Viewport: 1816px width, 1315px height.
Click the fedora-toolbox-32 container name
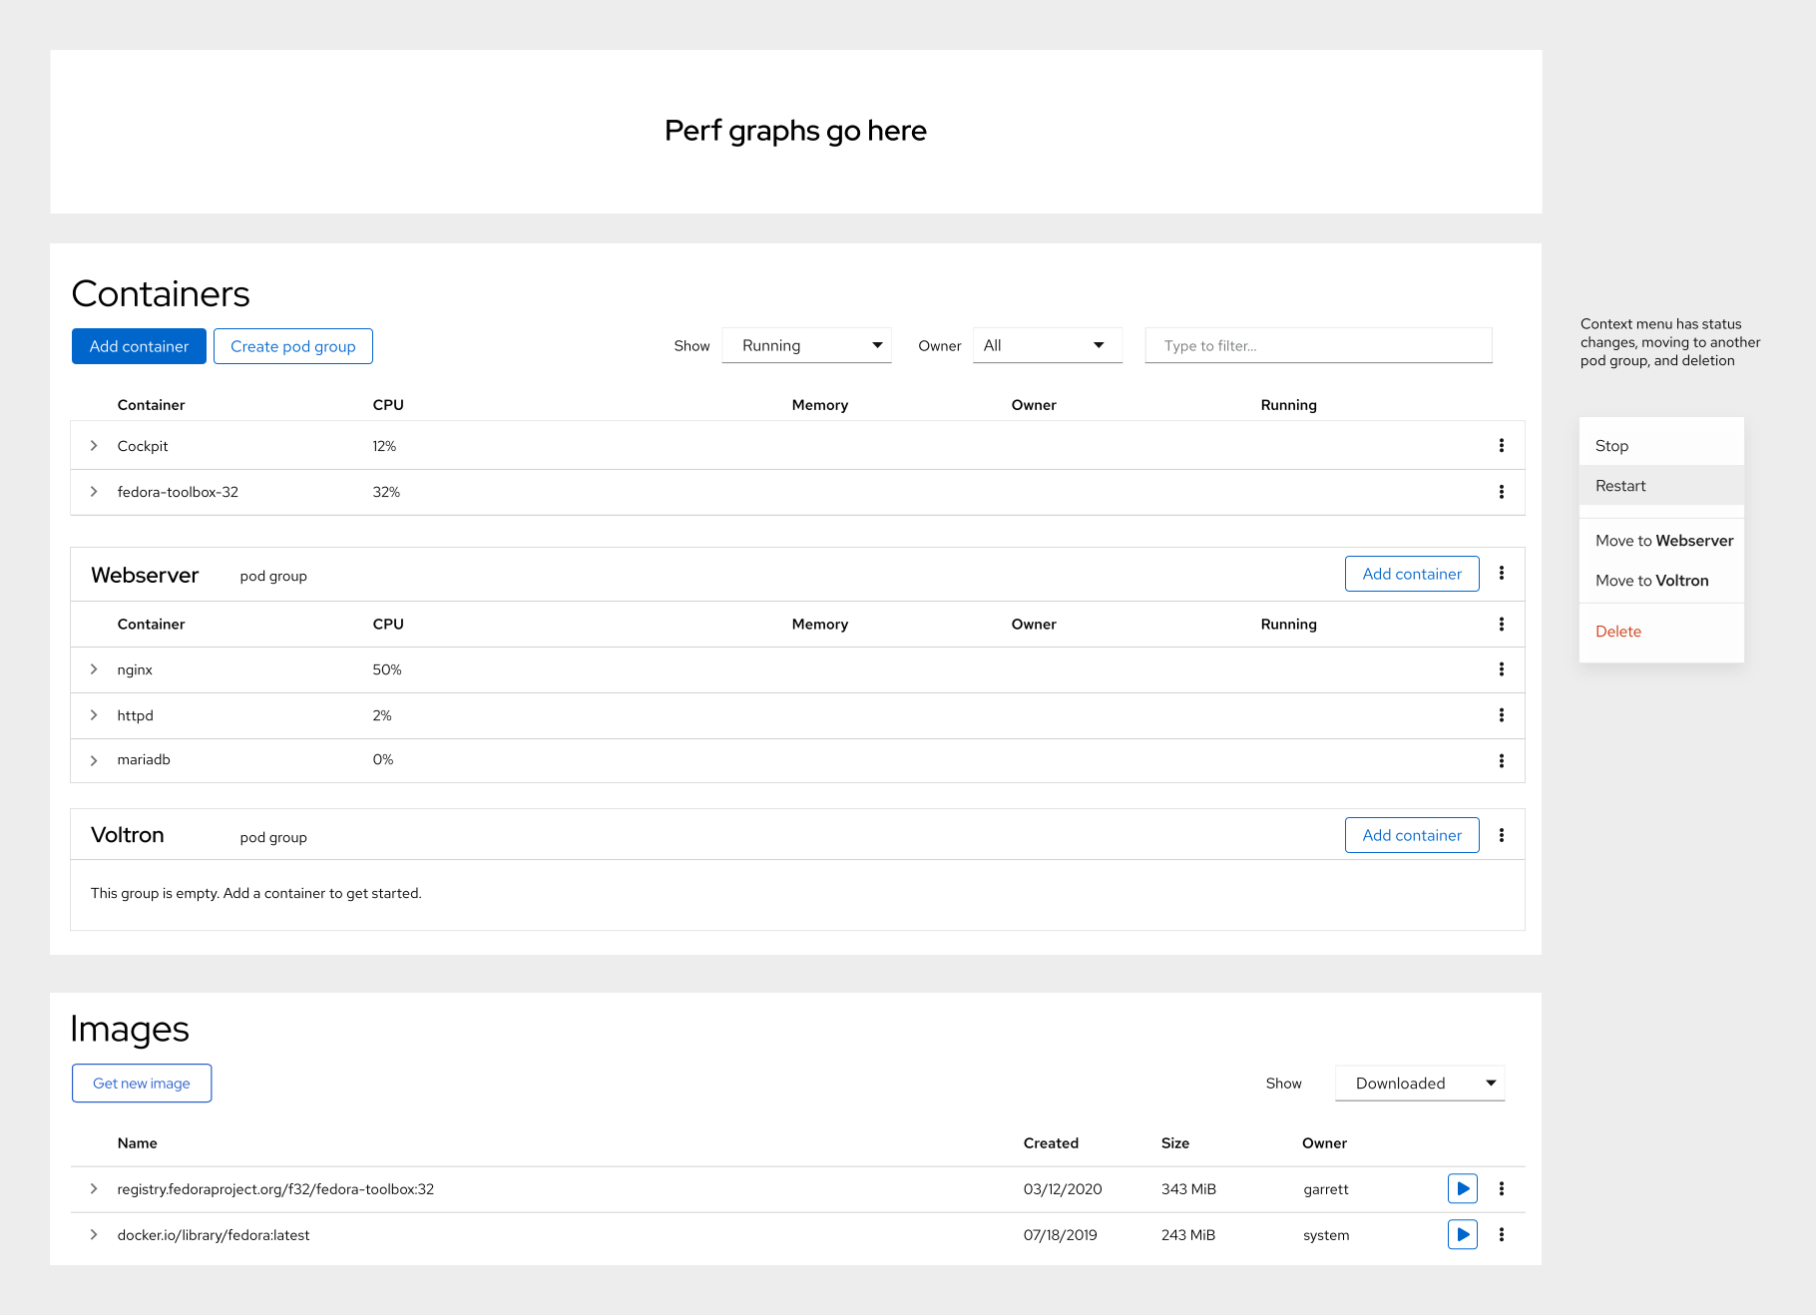[x=178, y=492]
